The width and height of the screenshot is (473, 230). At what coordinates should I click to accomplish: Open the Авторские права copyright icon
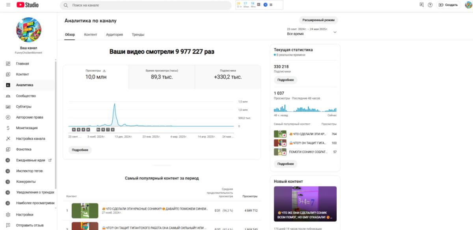coord(8,117)
